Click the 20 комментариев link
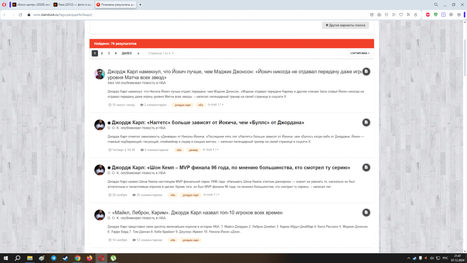This screenshot has height=263, width=467. coord(147,195)
